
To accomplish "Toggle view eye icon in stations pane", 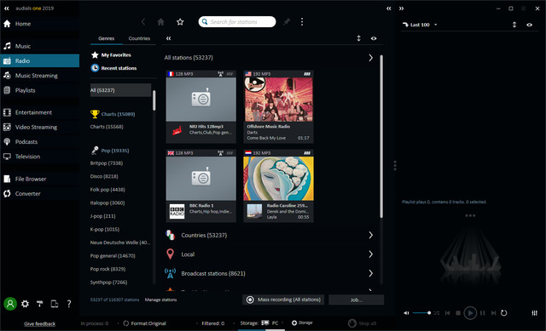I will [374, 38].
